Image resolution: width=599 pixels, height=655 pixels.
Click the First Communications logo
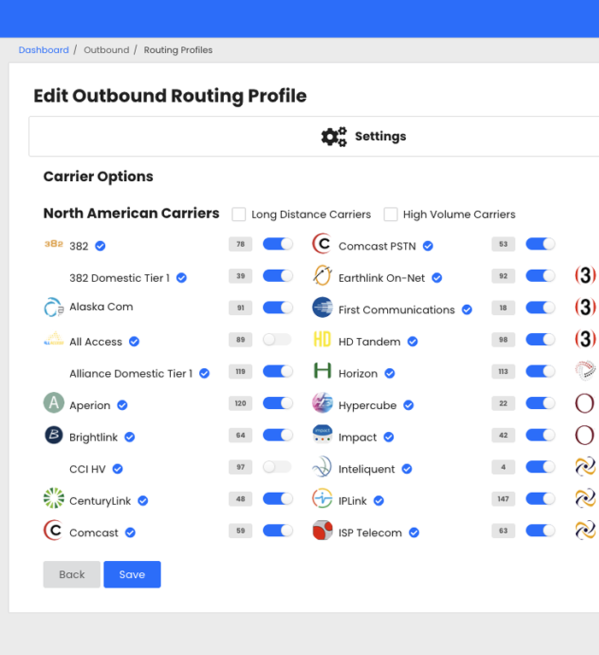[x=322, y=307]
